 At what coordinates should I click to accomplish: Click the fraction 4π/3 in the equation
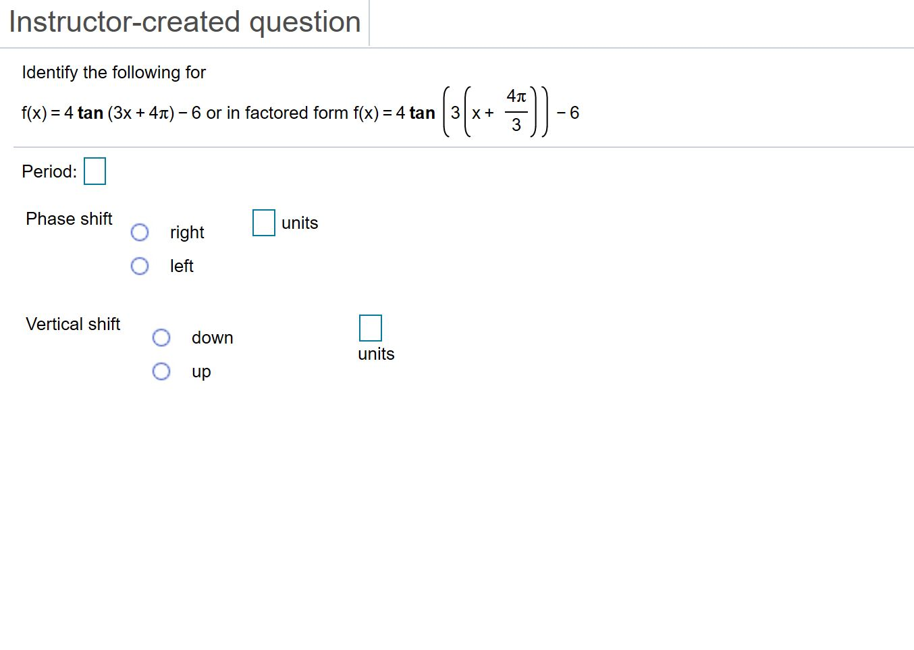516,111
